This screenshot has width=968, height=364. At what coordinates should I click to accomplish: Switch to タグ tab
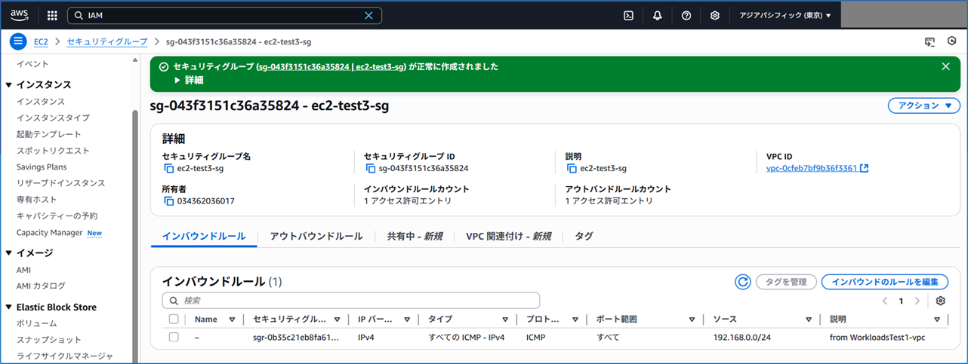click(x=584, y=236)
